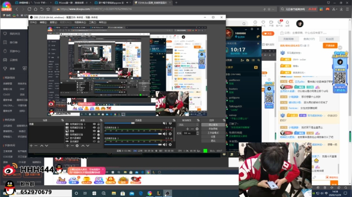The width and height of the screenshot is (352, 197).
Task: Open transition properties gear icon
Action: pos(197,129)
